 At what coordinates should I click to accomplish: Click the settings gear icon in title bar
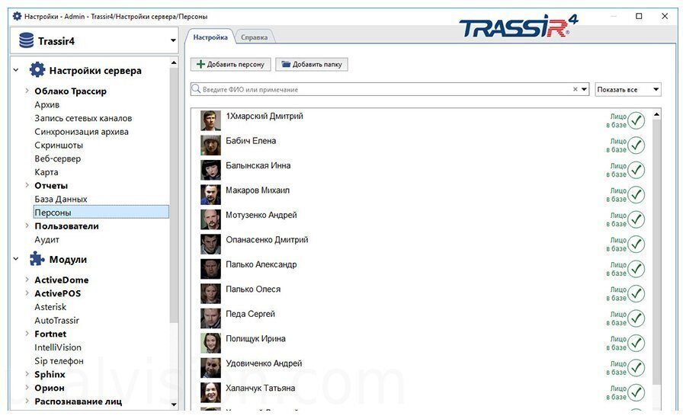(x=17, y=16)
